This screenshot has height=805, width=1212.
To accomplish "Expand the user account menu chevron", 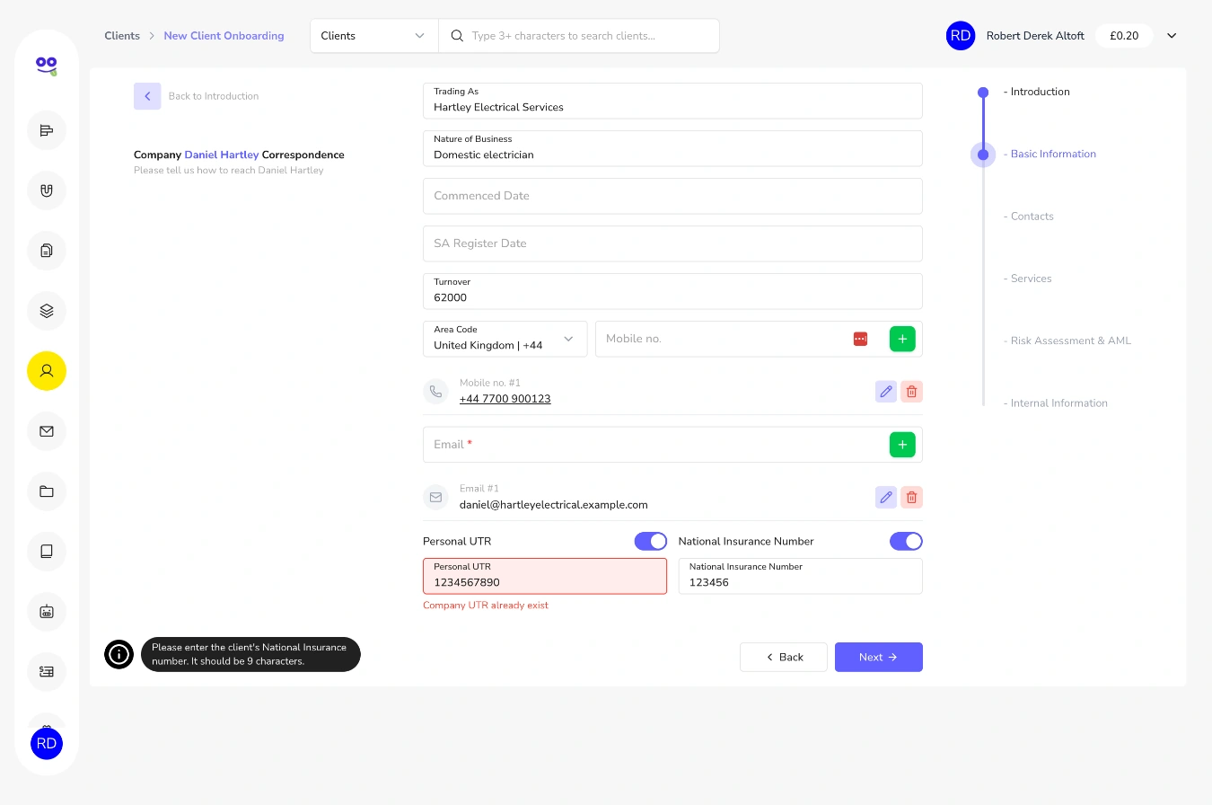I will [x=1172, y=36].
